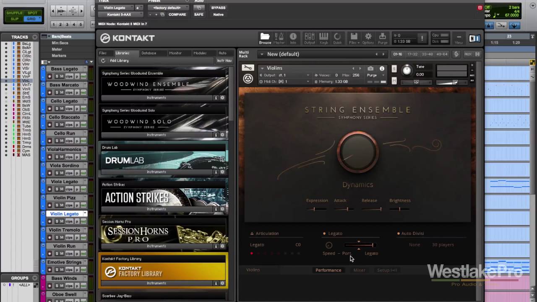Open Woodwind Ensemble library info icon

coord(216,98)
